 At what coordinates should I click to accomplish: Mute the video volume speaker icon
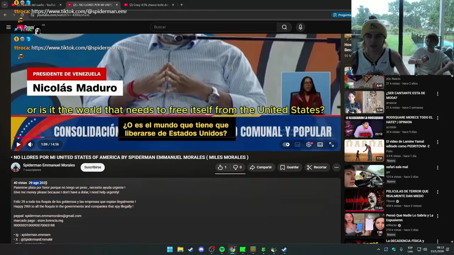pos(31,144)
